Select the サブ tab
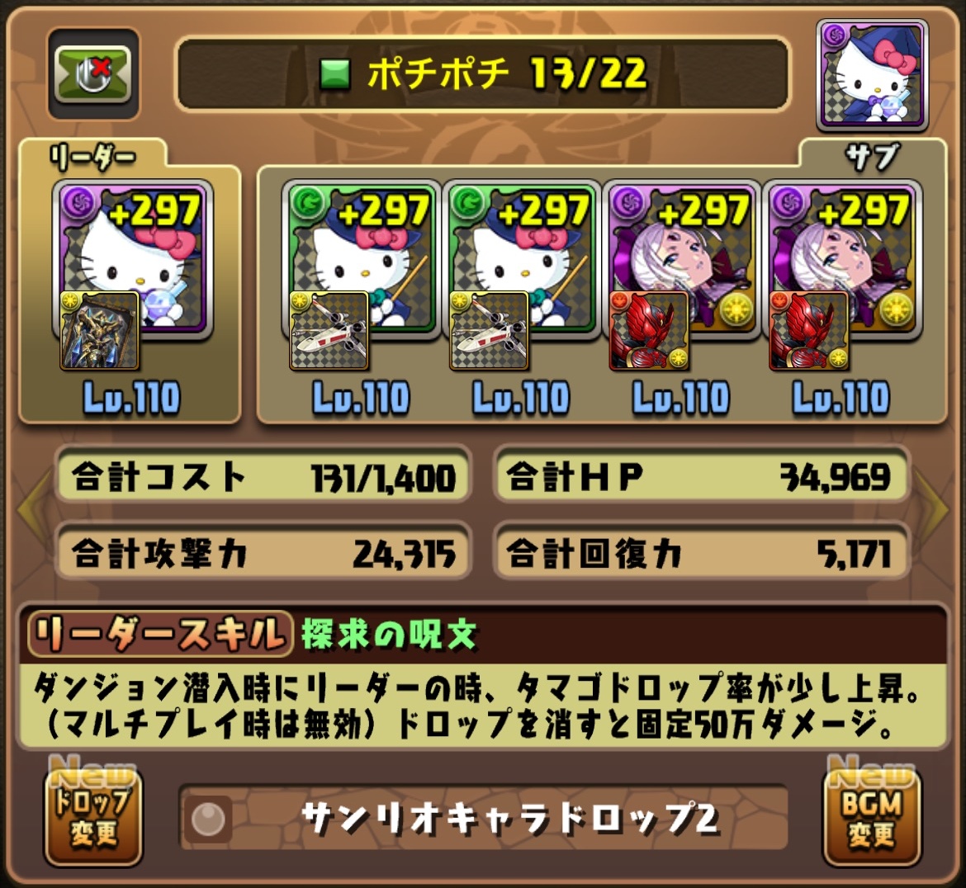The image size is (966, 888). [x=873, y=158]
